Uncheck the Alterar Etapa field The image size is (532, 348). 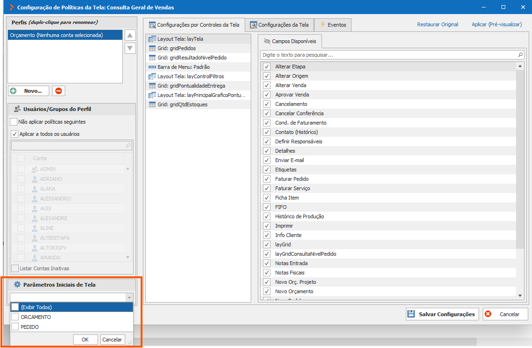pos(267,67)
